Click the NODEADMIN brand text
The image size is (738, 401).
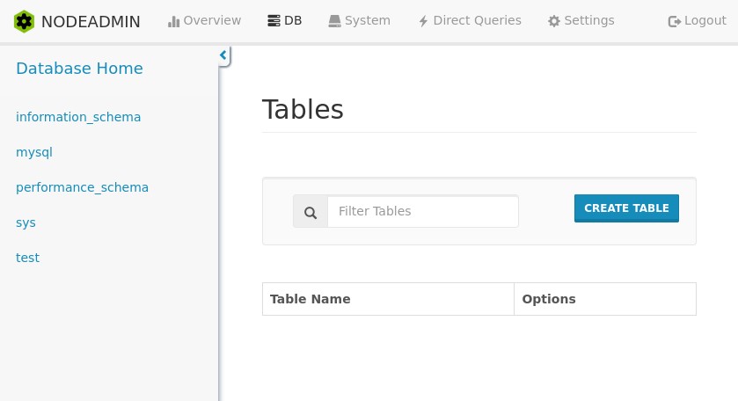tap(91, 22)
